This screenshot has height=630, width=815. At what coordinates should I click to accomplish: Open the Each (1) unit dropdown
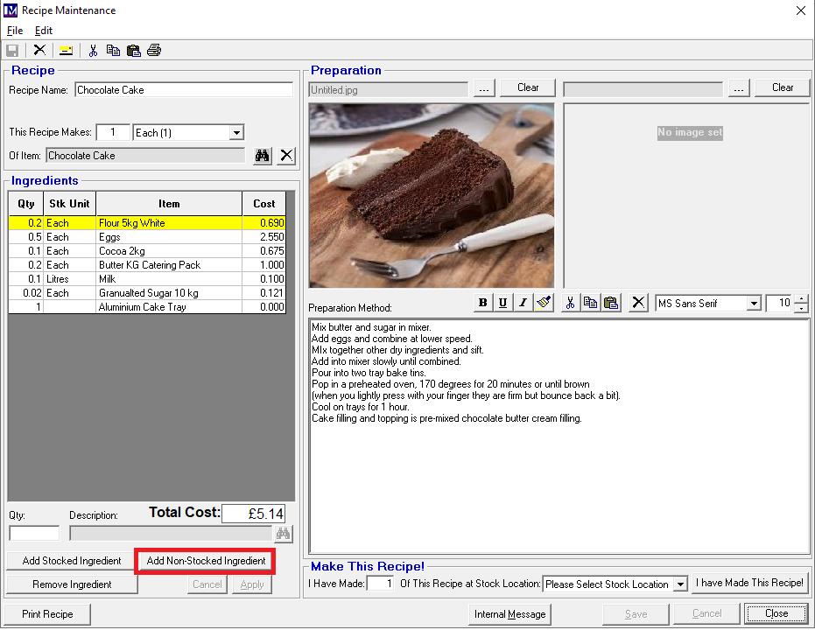click(x=235, y=133)
